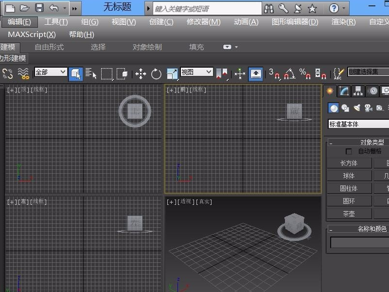Open the 组(G) menu
This screenshot has height=292, width=389.
pyautogui.click(x=89, y=22)
